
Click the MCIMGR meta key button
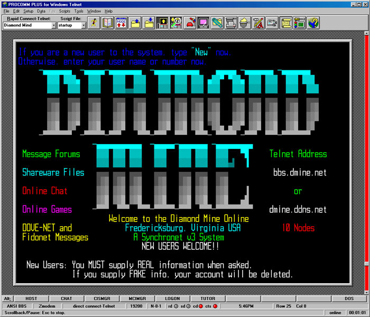click(x=137, y=299)
